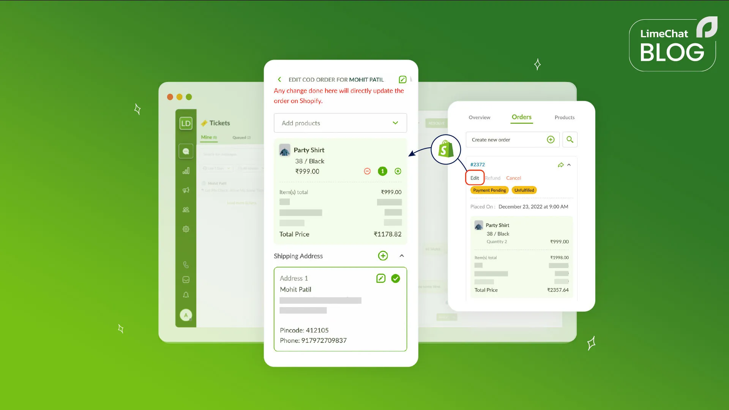This screenshot has height=410, width=729.
Task: Click the Edit button on order #2372
Action: [x=474, y=178]
